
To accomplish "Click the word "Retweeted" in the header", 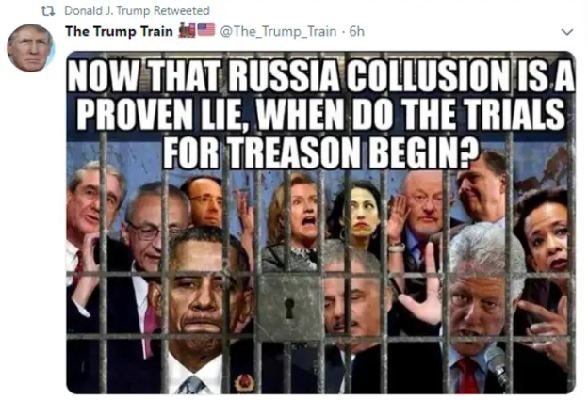I will pos(182,11).
